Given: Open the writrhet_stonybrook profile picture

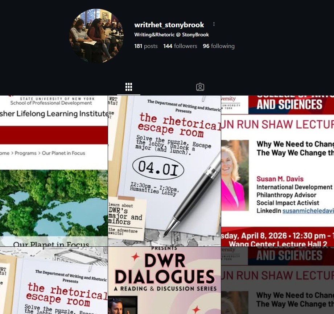Looking at the screenshot, I should (96, 36).
